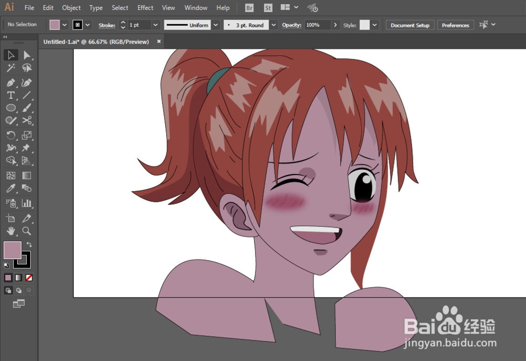Open the Effect menu

(x=145, y=8)
